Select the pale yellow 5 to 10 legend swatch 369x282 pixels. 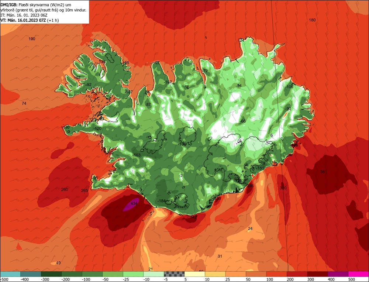(x=194, y=274)
